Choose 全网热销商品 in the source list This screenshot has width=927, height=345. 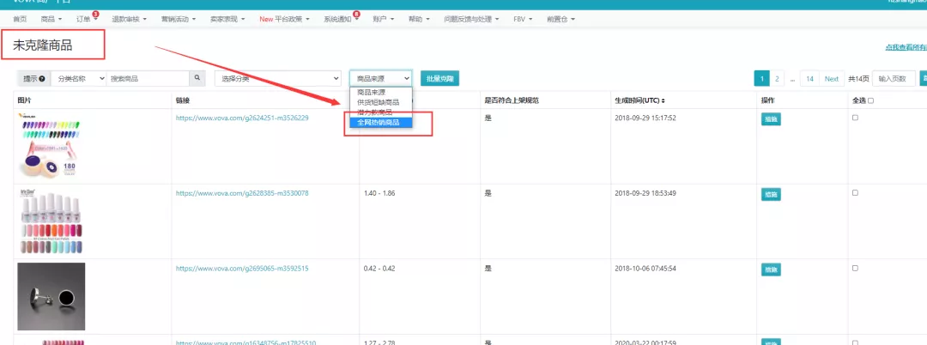point(381,122)
